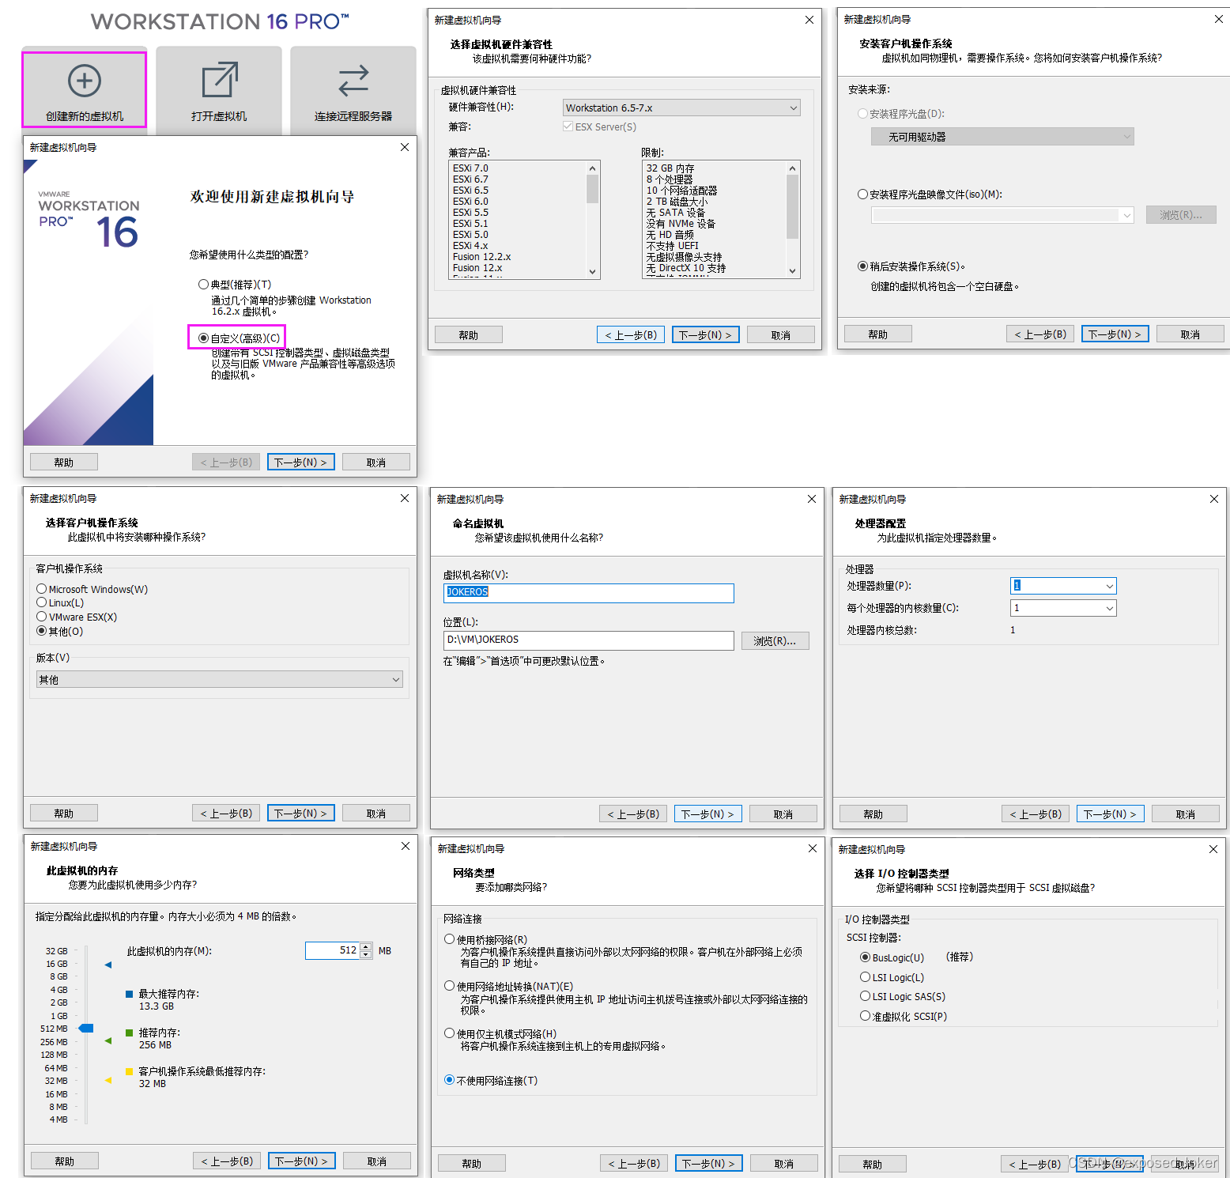Click Browse (浏览) next to the VM location
The width and height of the screenshot is (1230, 1178).
pyautogui.click(x=775, y=640)
